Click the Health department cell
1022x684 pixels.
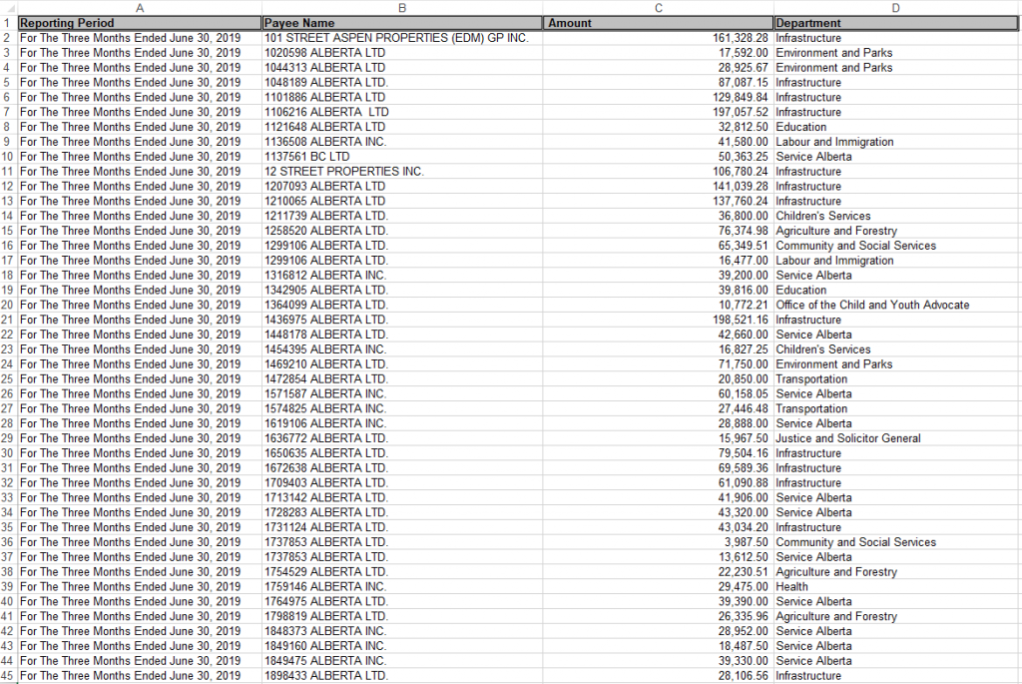point(895,586)
